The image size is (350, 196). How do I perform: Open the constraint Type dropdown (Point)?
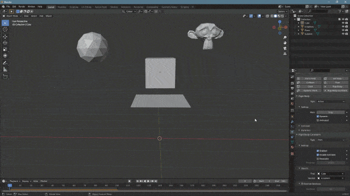tap(331, 140)
